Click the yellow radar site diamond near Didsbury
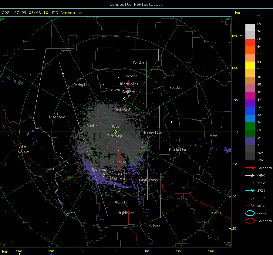The height and width of the screenshot is (255, 273). pos(116,132)
